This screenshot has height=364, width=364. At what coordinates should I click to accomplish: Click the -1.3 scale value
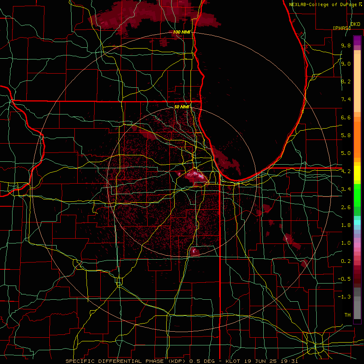tap(344, 297)
